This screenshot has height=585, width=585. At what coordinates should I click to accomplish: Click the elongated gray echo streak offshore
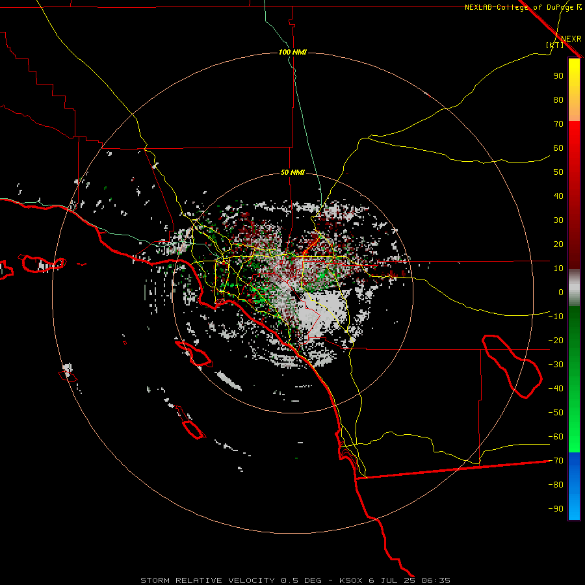(x=229, y=380)
